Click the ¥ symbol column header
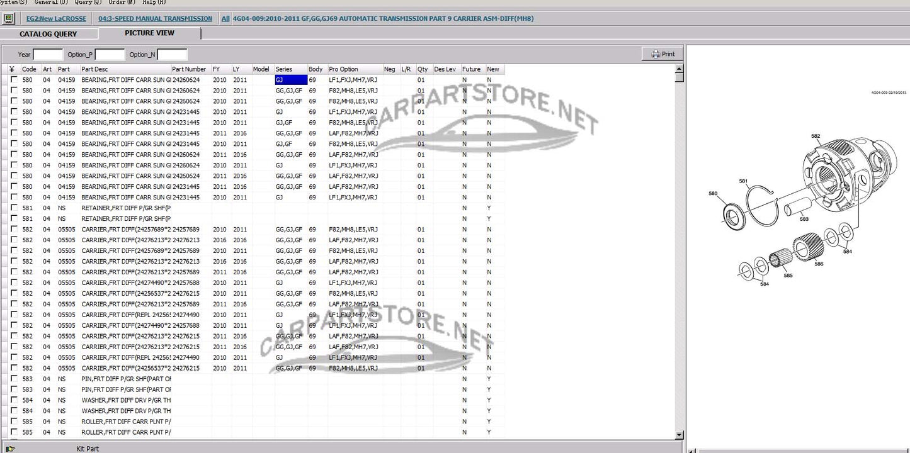The height and width of the screenshot is (453, 910). pos(12,69)
